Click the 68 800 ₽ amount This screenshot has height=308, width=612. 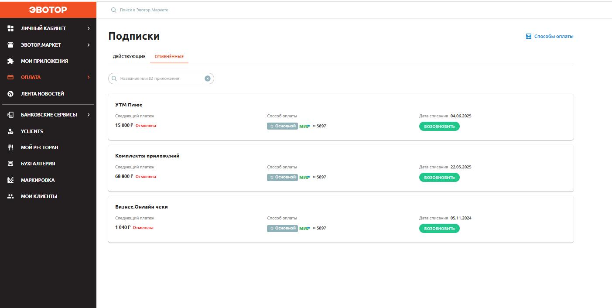[x=124, y=177]
